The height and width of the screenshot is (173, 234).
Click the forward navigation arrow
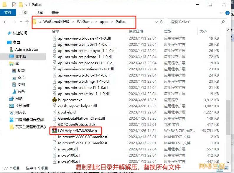tap(14, 22)
